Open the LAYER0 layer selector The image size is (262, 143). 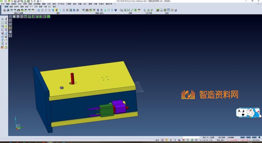click(x=231, y=137)
